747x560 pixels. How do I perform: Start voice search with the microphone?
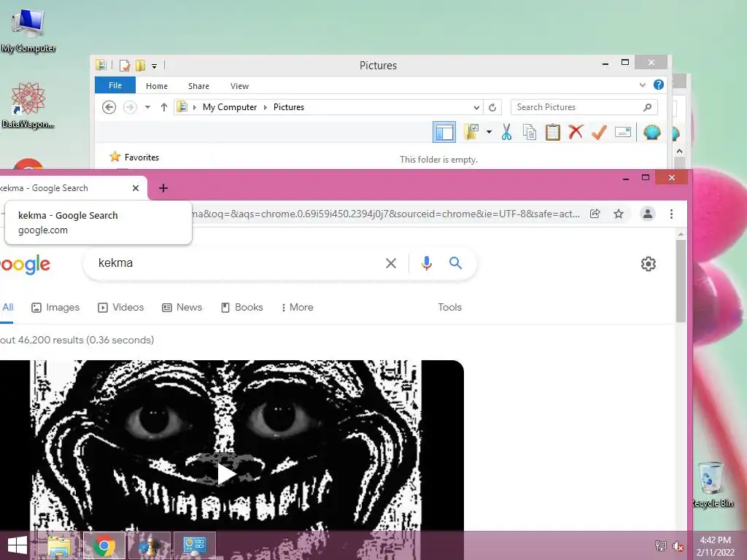pos(426,262)
